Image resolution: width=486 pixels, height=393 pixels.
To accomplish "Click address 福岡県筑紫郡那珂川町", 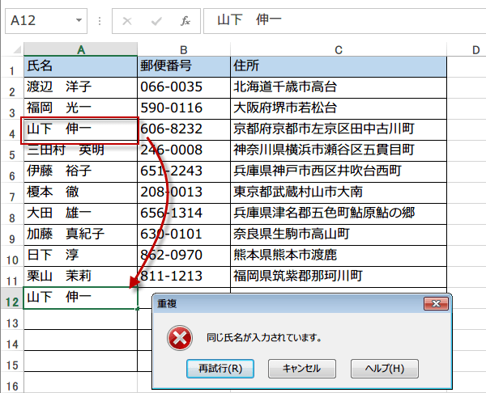I will click(339, 277).
